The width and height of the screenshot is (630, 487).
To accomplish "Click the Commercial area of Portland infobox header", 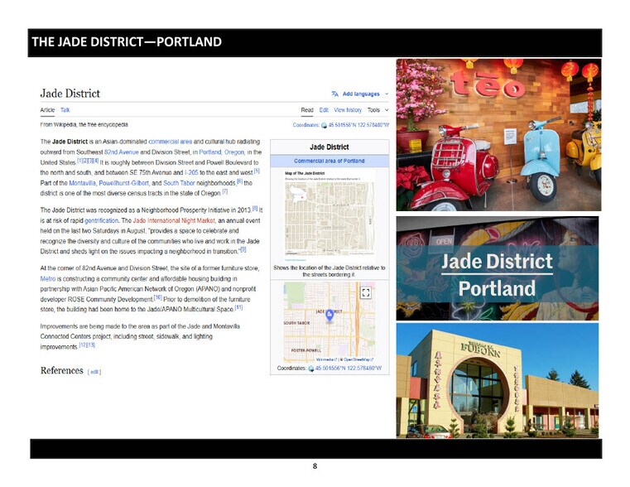I will (x=329, y=161).
